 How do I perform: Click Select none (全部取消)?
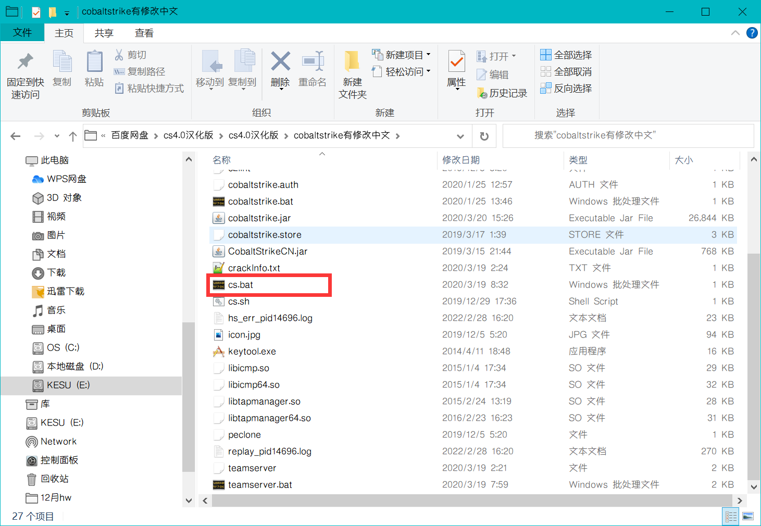(566, 71)
